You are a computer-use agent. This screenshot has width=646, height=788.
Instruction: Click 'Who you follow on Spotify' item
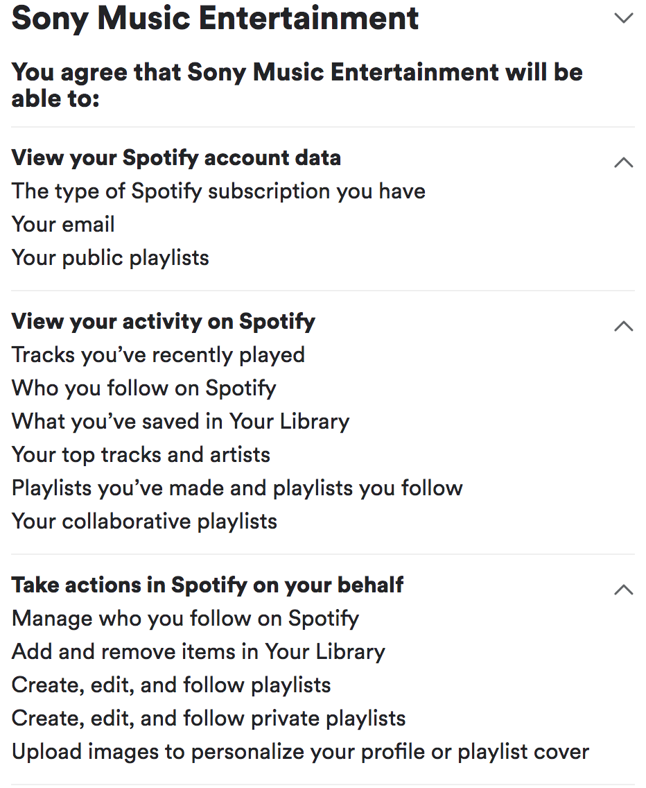(144, 388)
